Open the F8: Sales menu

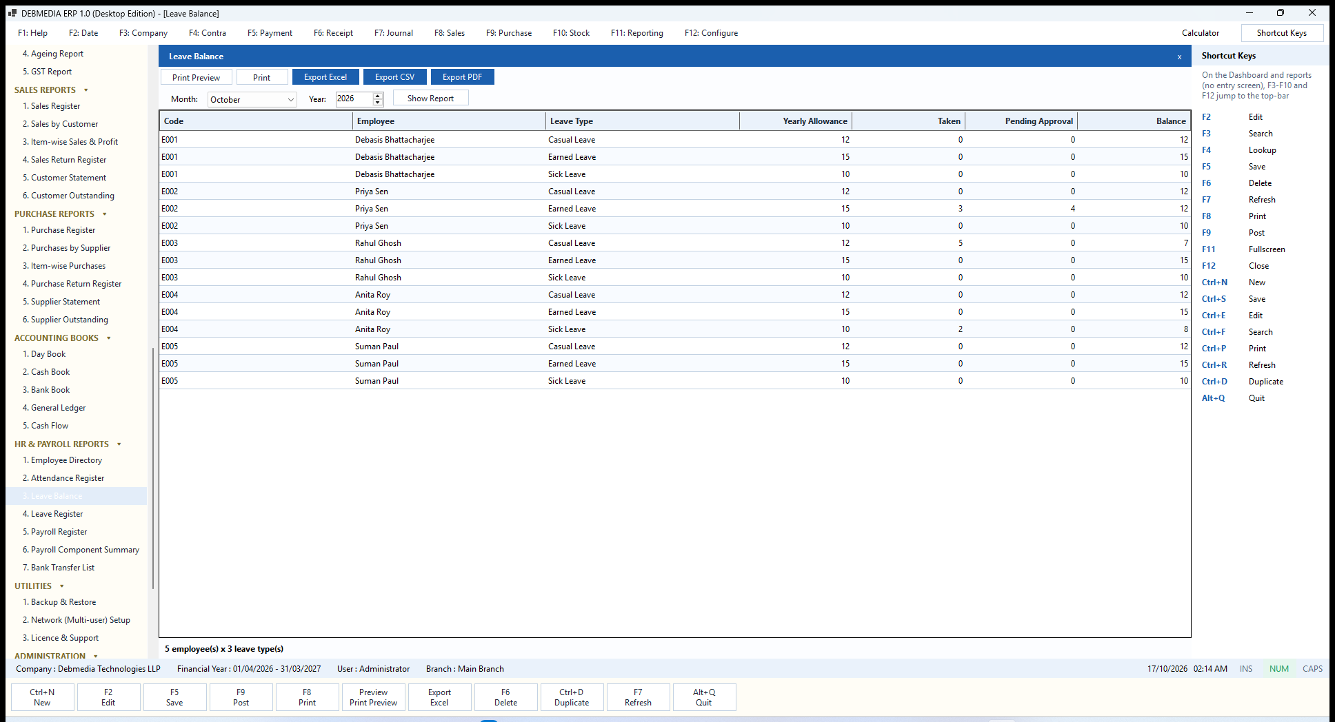pyautogui.click(x=450, y=33)
